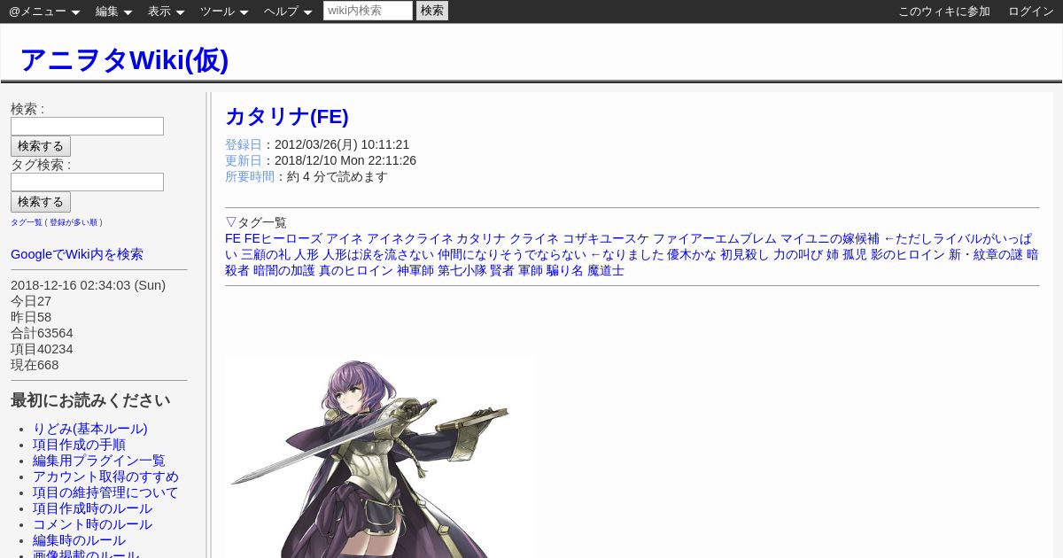Screen dimensions: 1063x558
Task: Open the 優木かな tag
Action: (x=692, y=254)
